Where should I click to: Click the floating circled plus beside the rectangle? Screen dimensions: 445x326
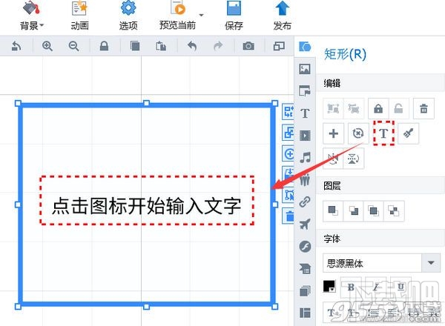(x=289, y=154)
